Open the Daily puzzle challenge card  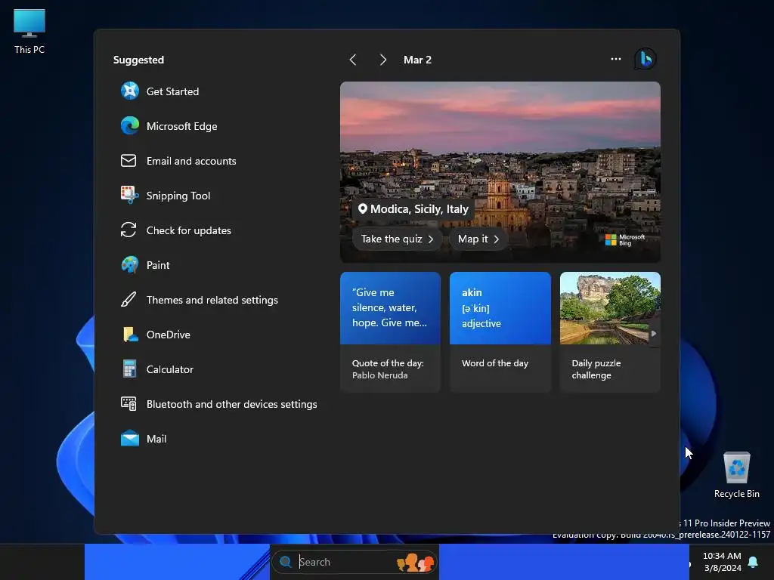610,332
